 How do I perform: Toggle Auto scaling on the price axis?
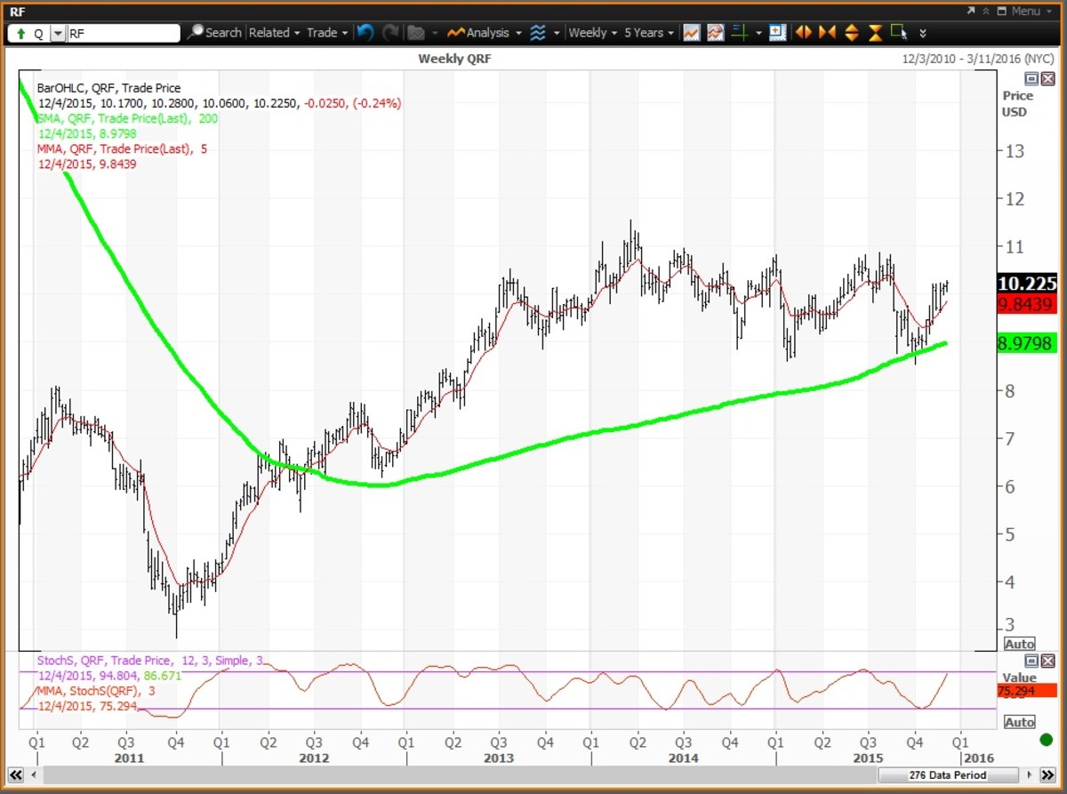[x=1019, y=644]
